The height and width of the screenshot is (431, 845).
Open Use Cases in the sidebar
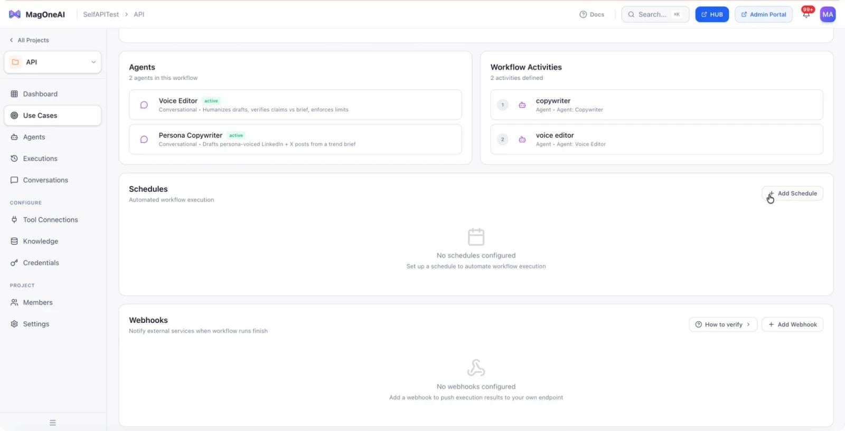[x=53, y=116]
